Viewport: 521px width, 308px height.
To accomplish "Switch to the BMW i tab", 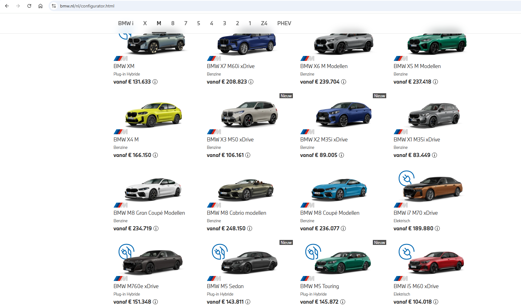I will 126,23.
